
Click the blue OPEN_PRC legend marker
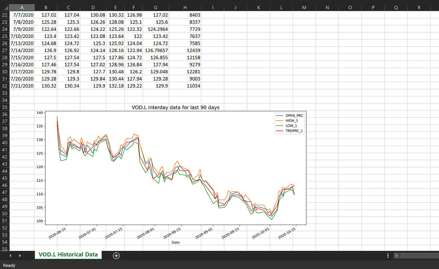pyautogui.click(x=279, y=115)
